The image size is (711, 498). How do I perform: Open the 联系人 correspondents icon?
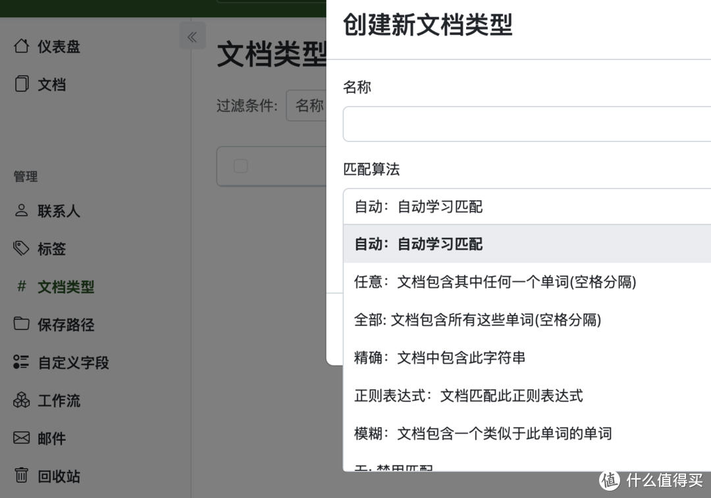coord(22,211)
